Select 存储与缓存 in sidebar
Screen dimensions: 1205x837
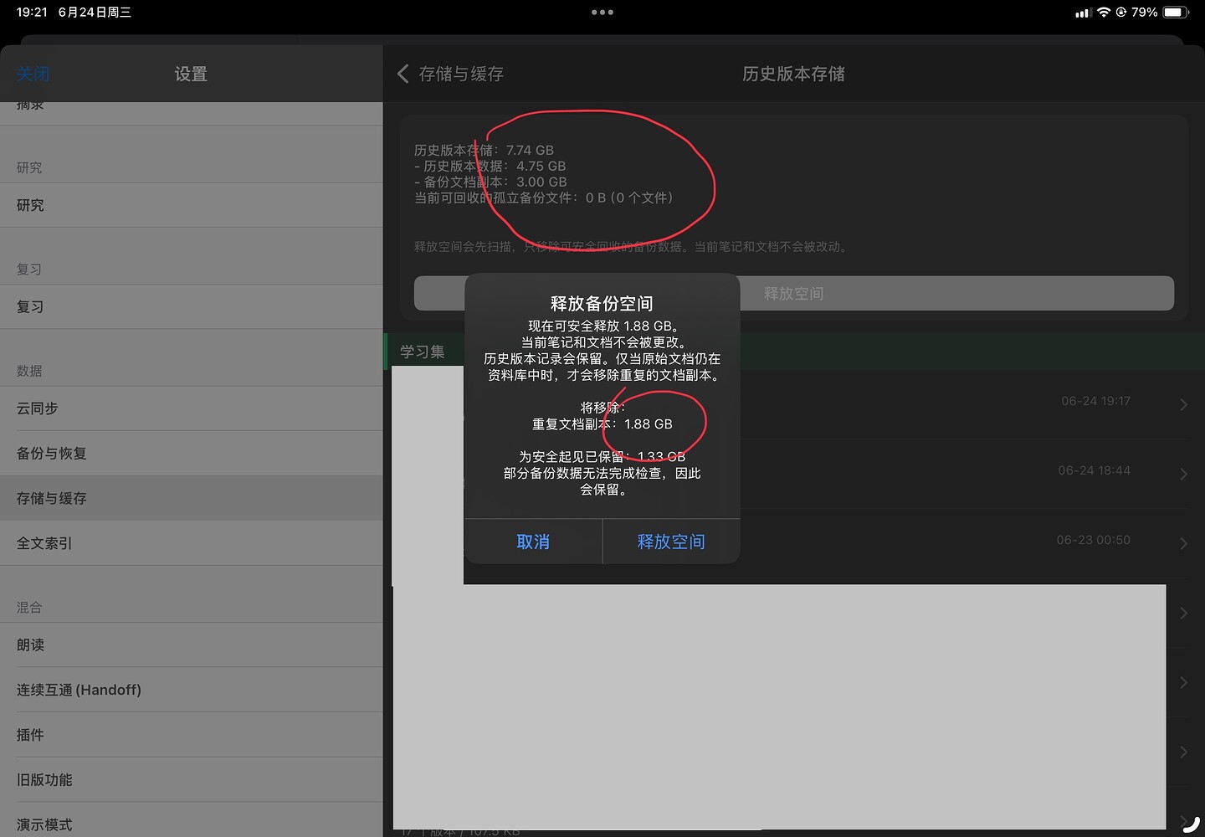[192, 498]
